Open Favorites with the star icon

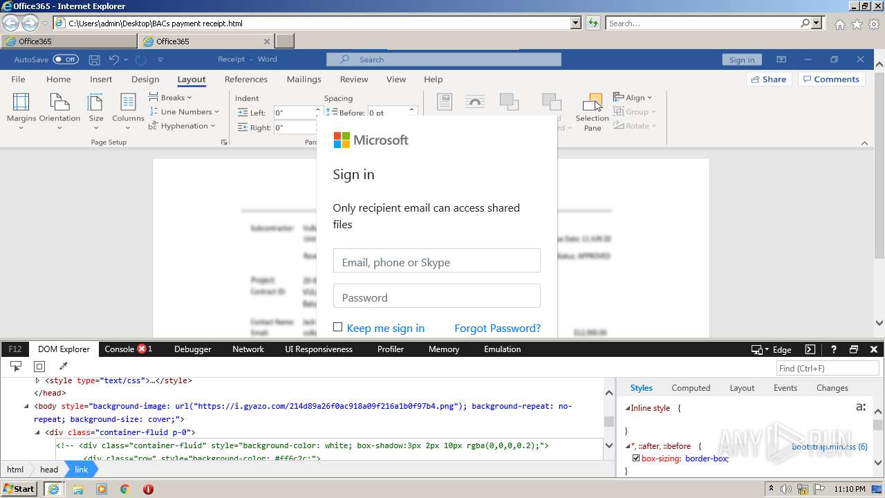coord(857,24)
